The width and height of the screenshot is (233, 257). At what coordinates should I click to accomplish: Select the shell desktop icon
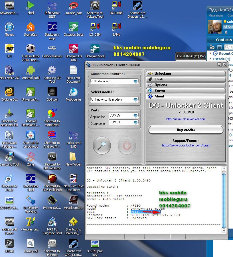pyautogui.click(x=31, y=7)
